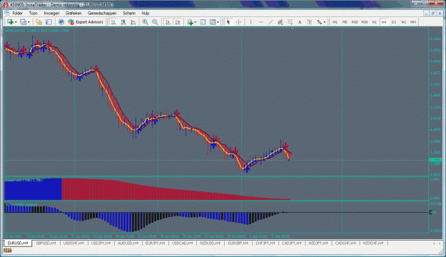Select the crosshair tool
Screen dimensions: 446x257
[238, 22]
